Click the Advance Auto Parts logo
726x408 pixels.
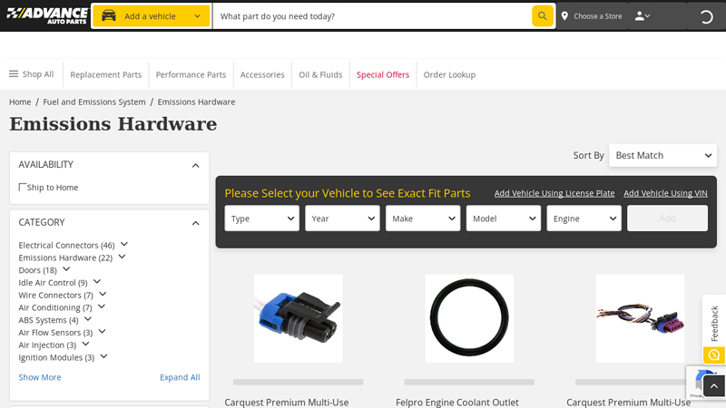point(47,15)
